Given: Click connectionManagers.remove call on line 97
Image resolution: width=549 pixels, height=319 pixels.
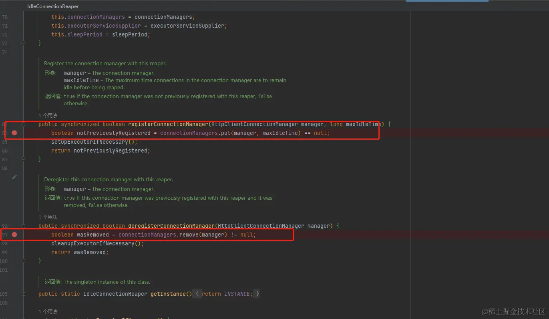Looking at the screenshot, I should (173, 235).
